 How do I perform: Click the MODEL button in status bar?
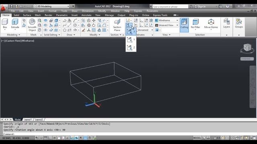pyautogui.click(x=197, y=138)
